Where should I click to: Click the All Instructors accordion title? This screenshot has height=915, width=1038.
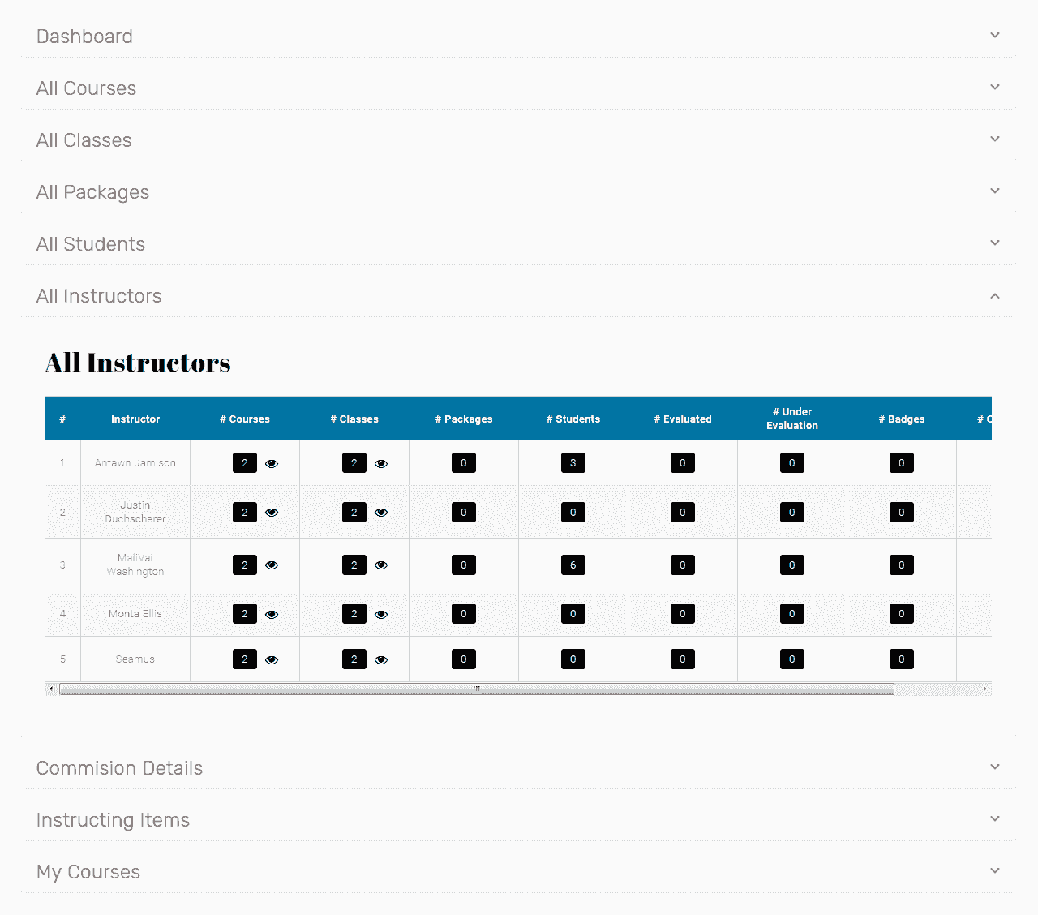coord(99,296)
